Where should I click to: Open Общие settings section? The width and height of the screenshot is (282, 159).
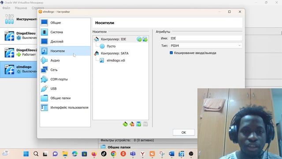coord(65,23)
